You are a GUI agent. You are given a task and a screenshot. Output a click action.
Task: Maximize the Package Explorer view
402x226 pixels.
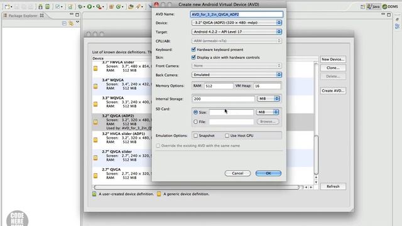pos(77,14)
